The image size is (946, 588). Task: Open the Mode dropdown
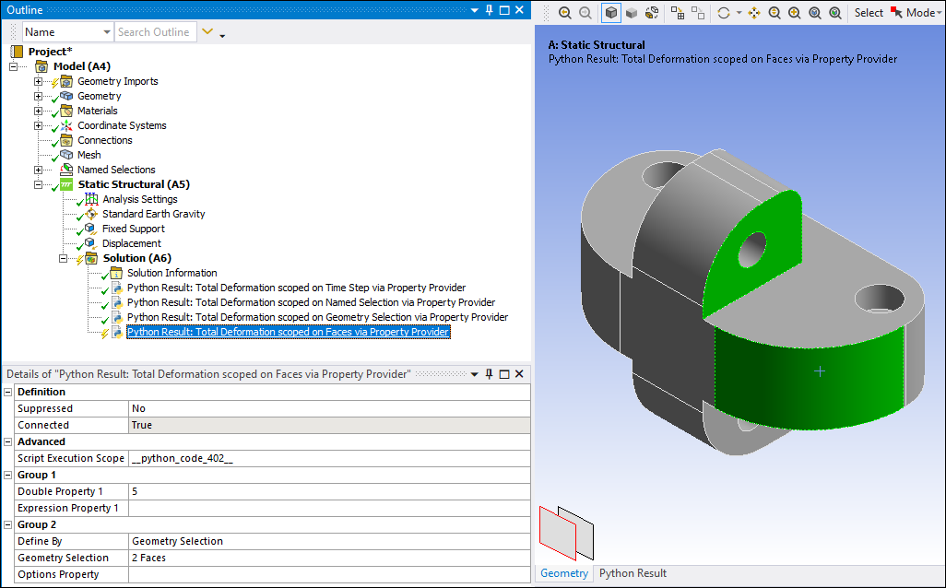[x=922, y=12]
